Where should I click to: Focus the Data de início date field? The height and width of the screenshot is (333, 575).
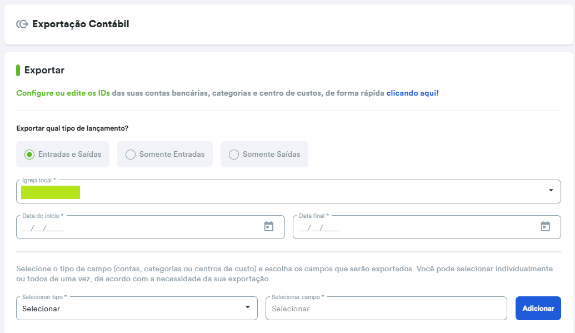click(139, 227)
